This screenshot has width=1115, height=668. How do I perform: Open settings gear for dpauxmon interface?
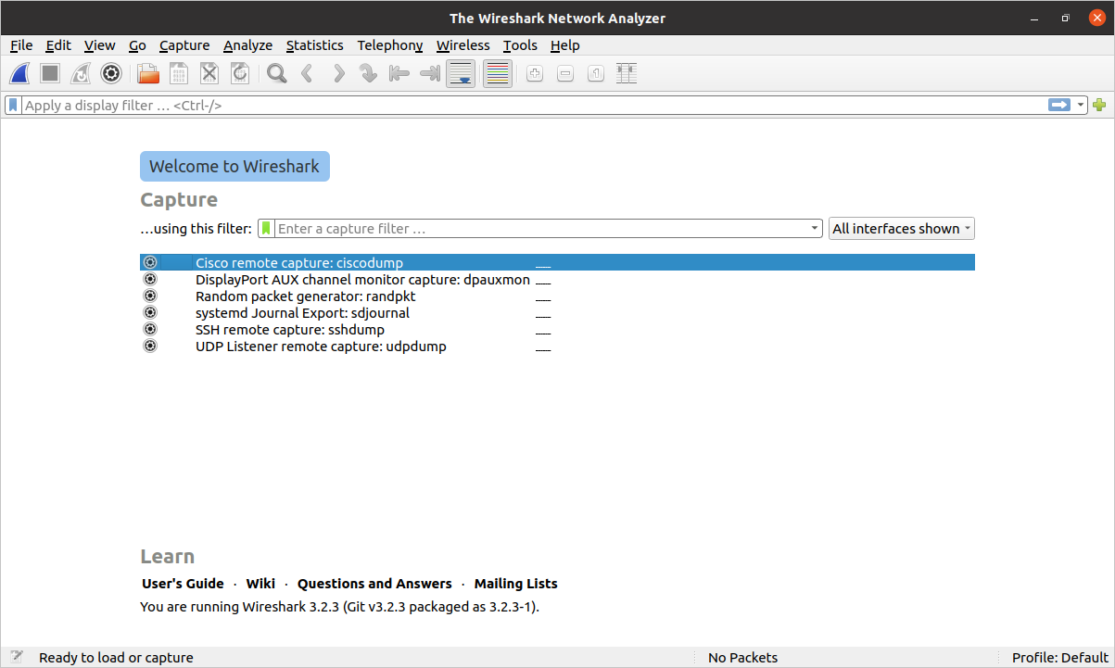point(150,279)
